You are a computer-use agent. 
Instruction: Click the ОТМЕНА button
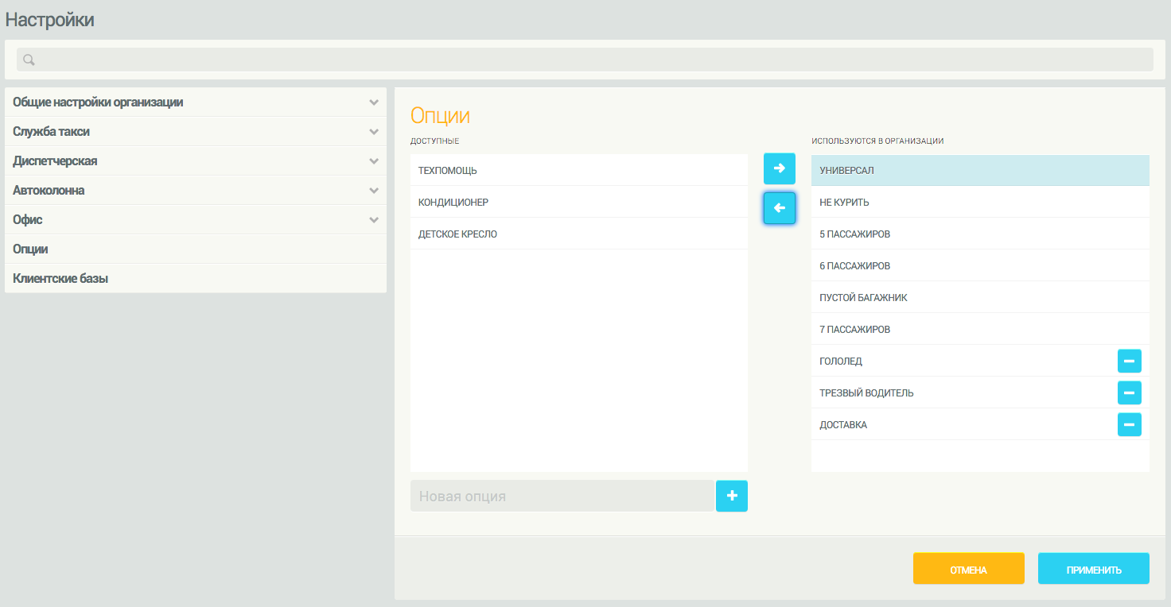pyautogui.click(x=968, y=569)
